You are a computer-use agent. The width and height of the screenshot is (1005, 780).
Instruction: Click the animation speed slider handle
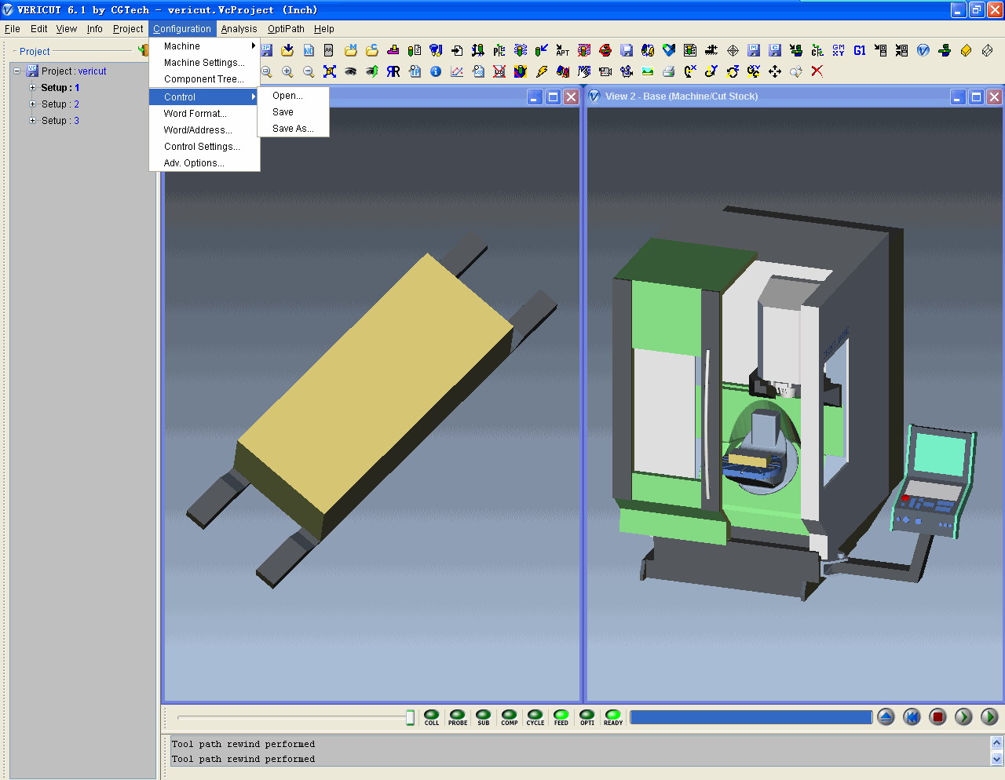tap(410, 717)
